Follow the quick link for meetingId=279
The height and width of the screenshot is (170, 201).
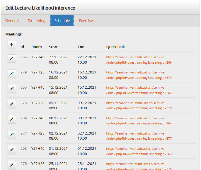point(139,75)
